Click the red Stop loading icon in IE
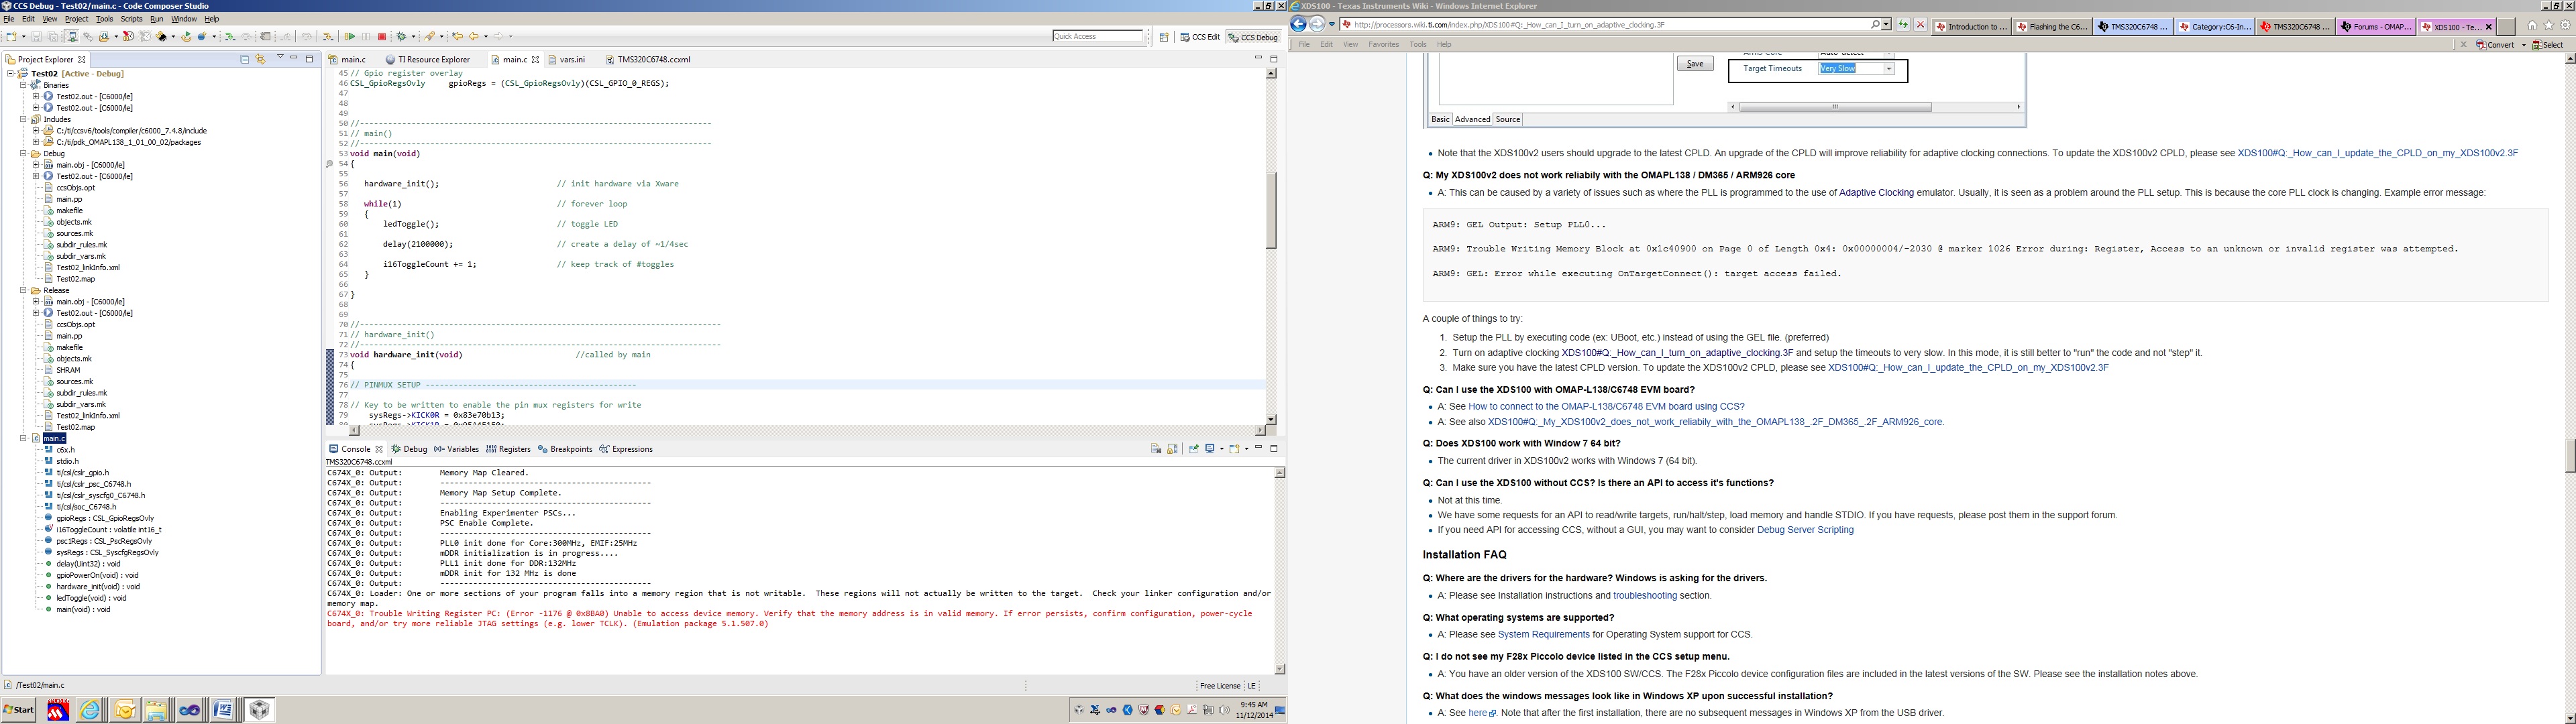This screenshot has height=724, width=2576. [x=1920, y=25]
